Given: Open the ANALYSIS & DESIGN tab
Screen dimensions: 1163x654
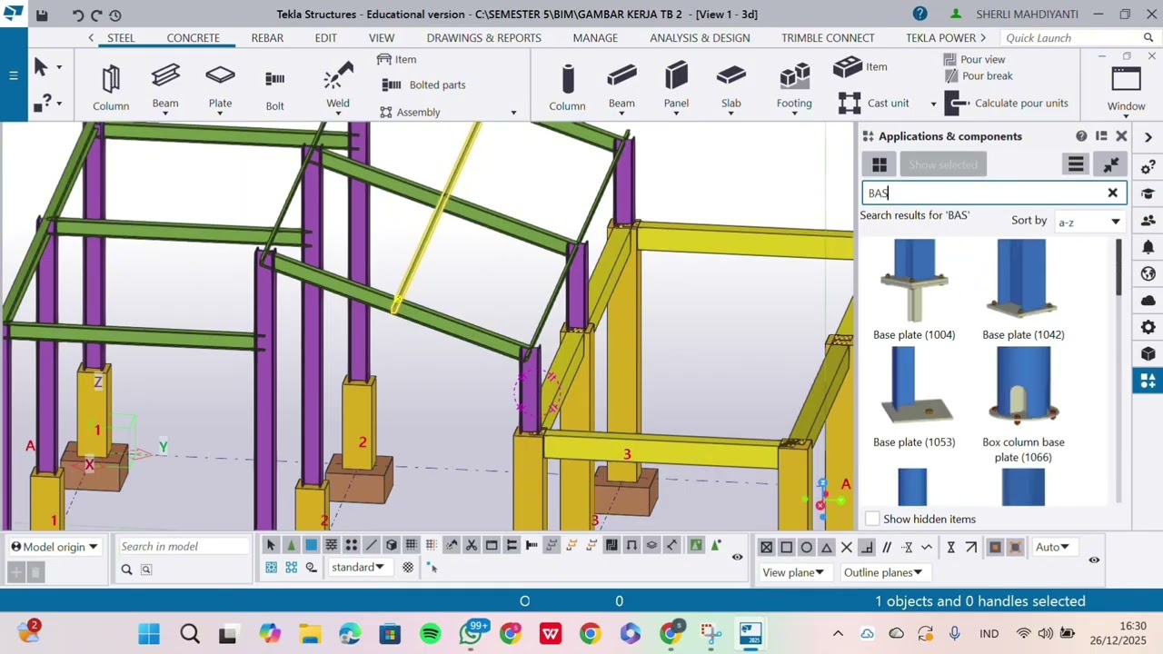Looking at the screenshot, I should 700,37.
